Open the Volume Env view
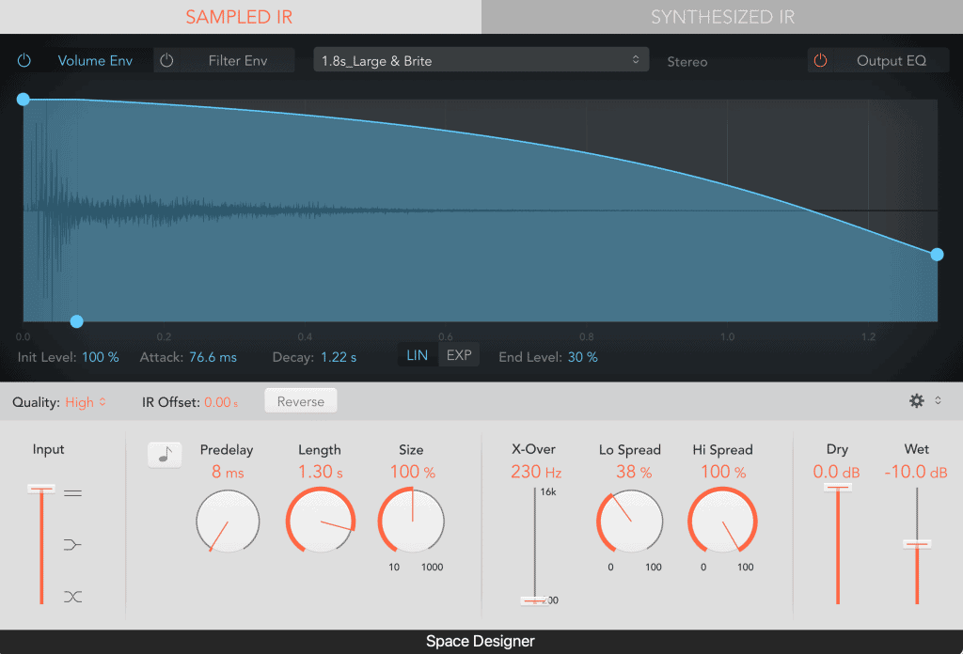963x654 pixels. (x=95, y=61)
